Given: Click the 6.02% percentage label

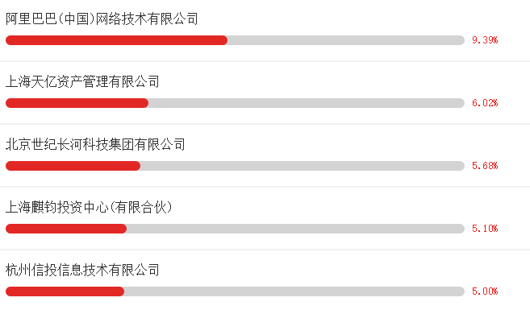Looking at the screenshot, I should coord(485,103).
